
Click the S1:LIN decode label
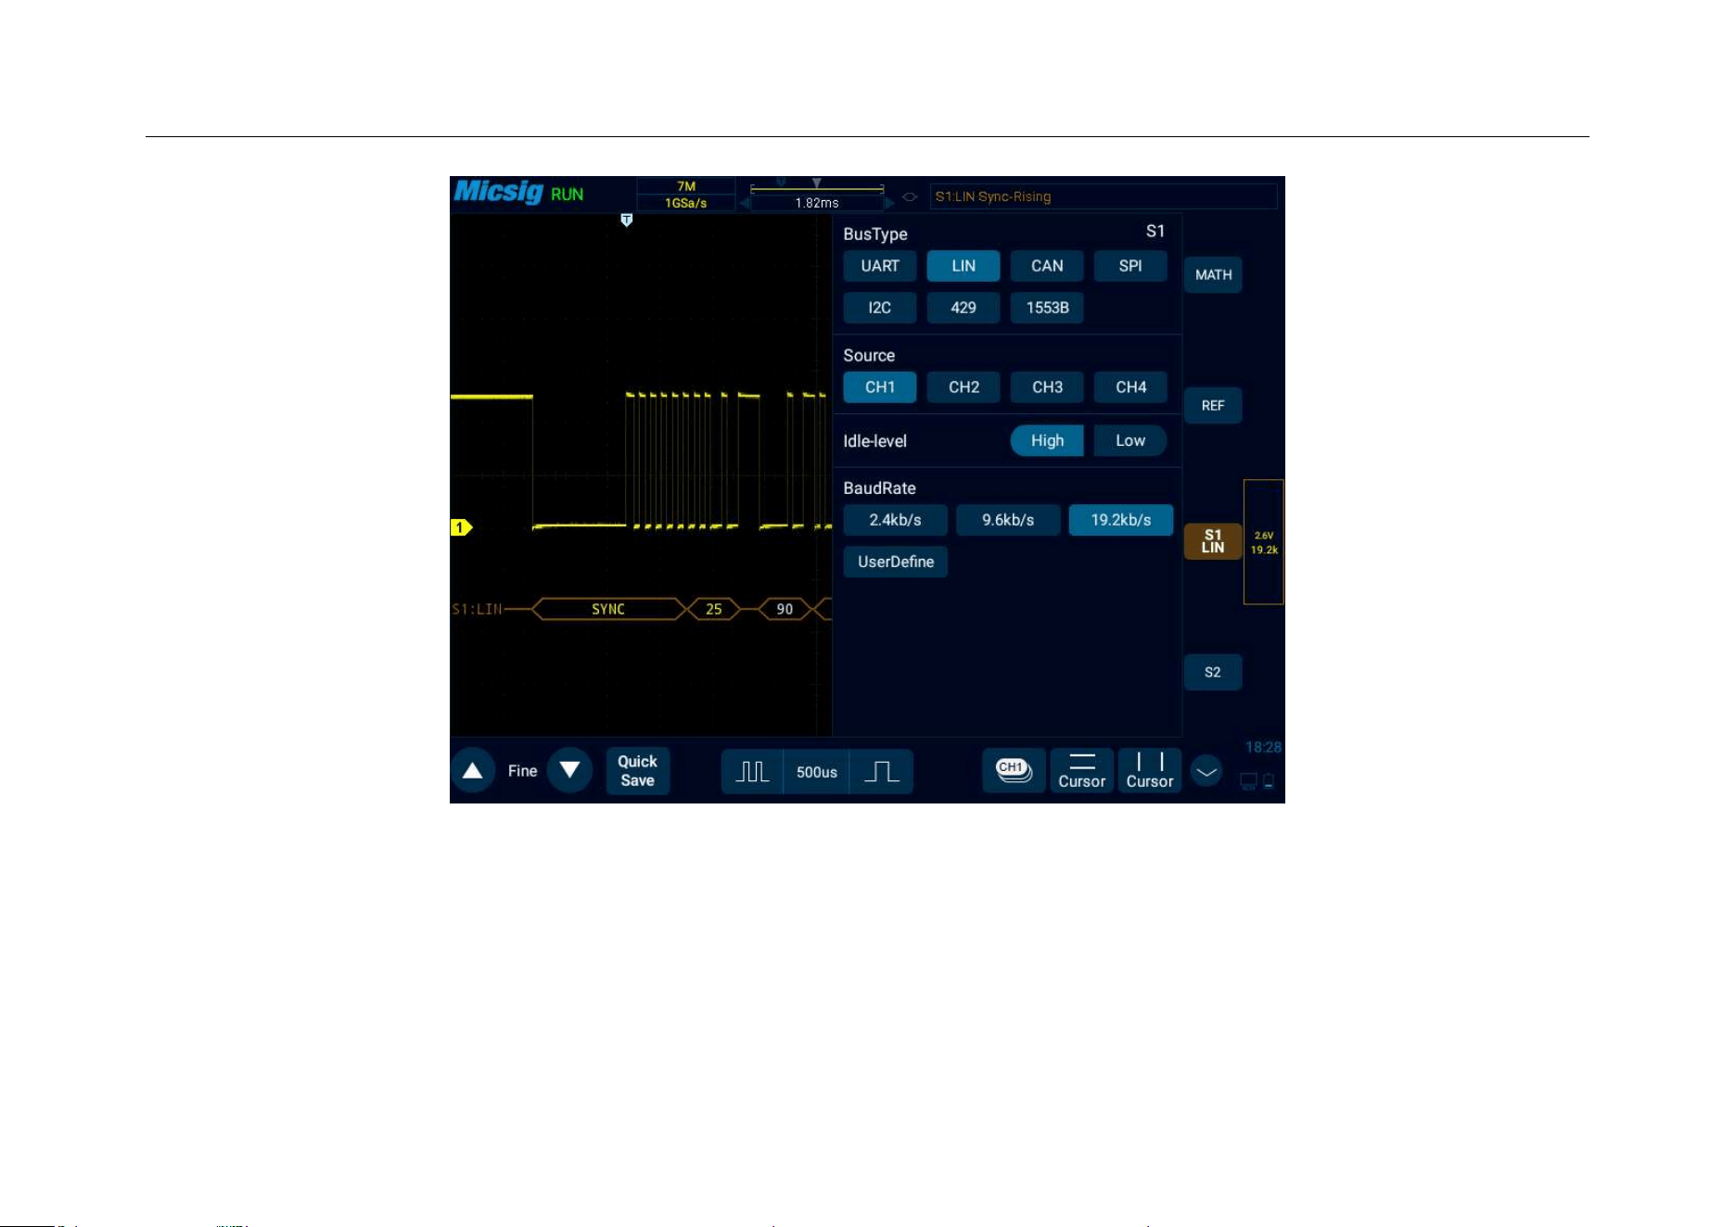(x=477, y=609)
